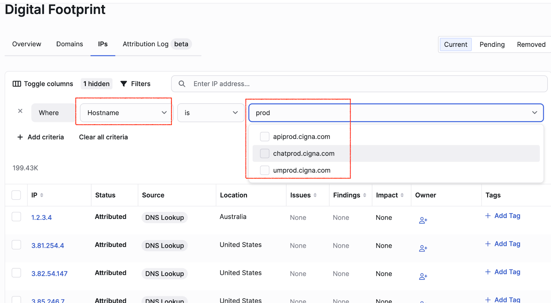Viewport: 551px width, 303px height.
Task: Open IP link 3.81.254.4
Action: point(48,246)
